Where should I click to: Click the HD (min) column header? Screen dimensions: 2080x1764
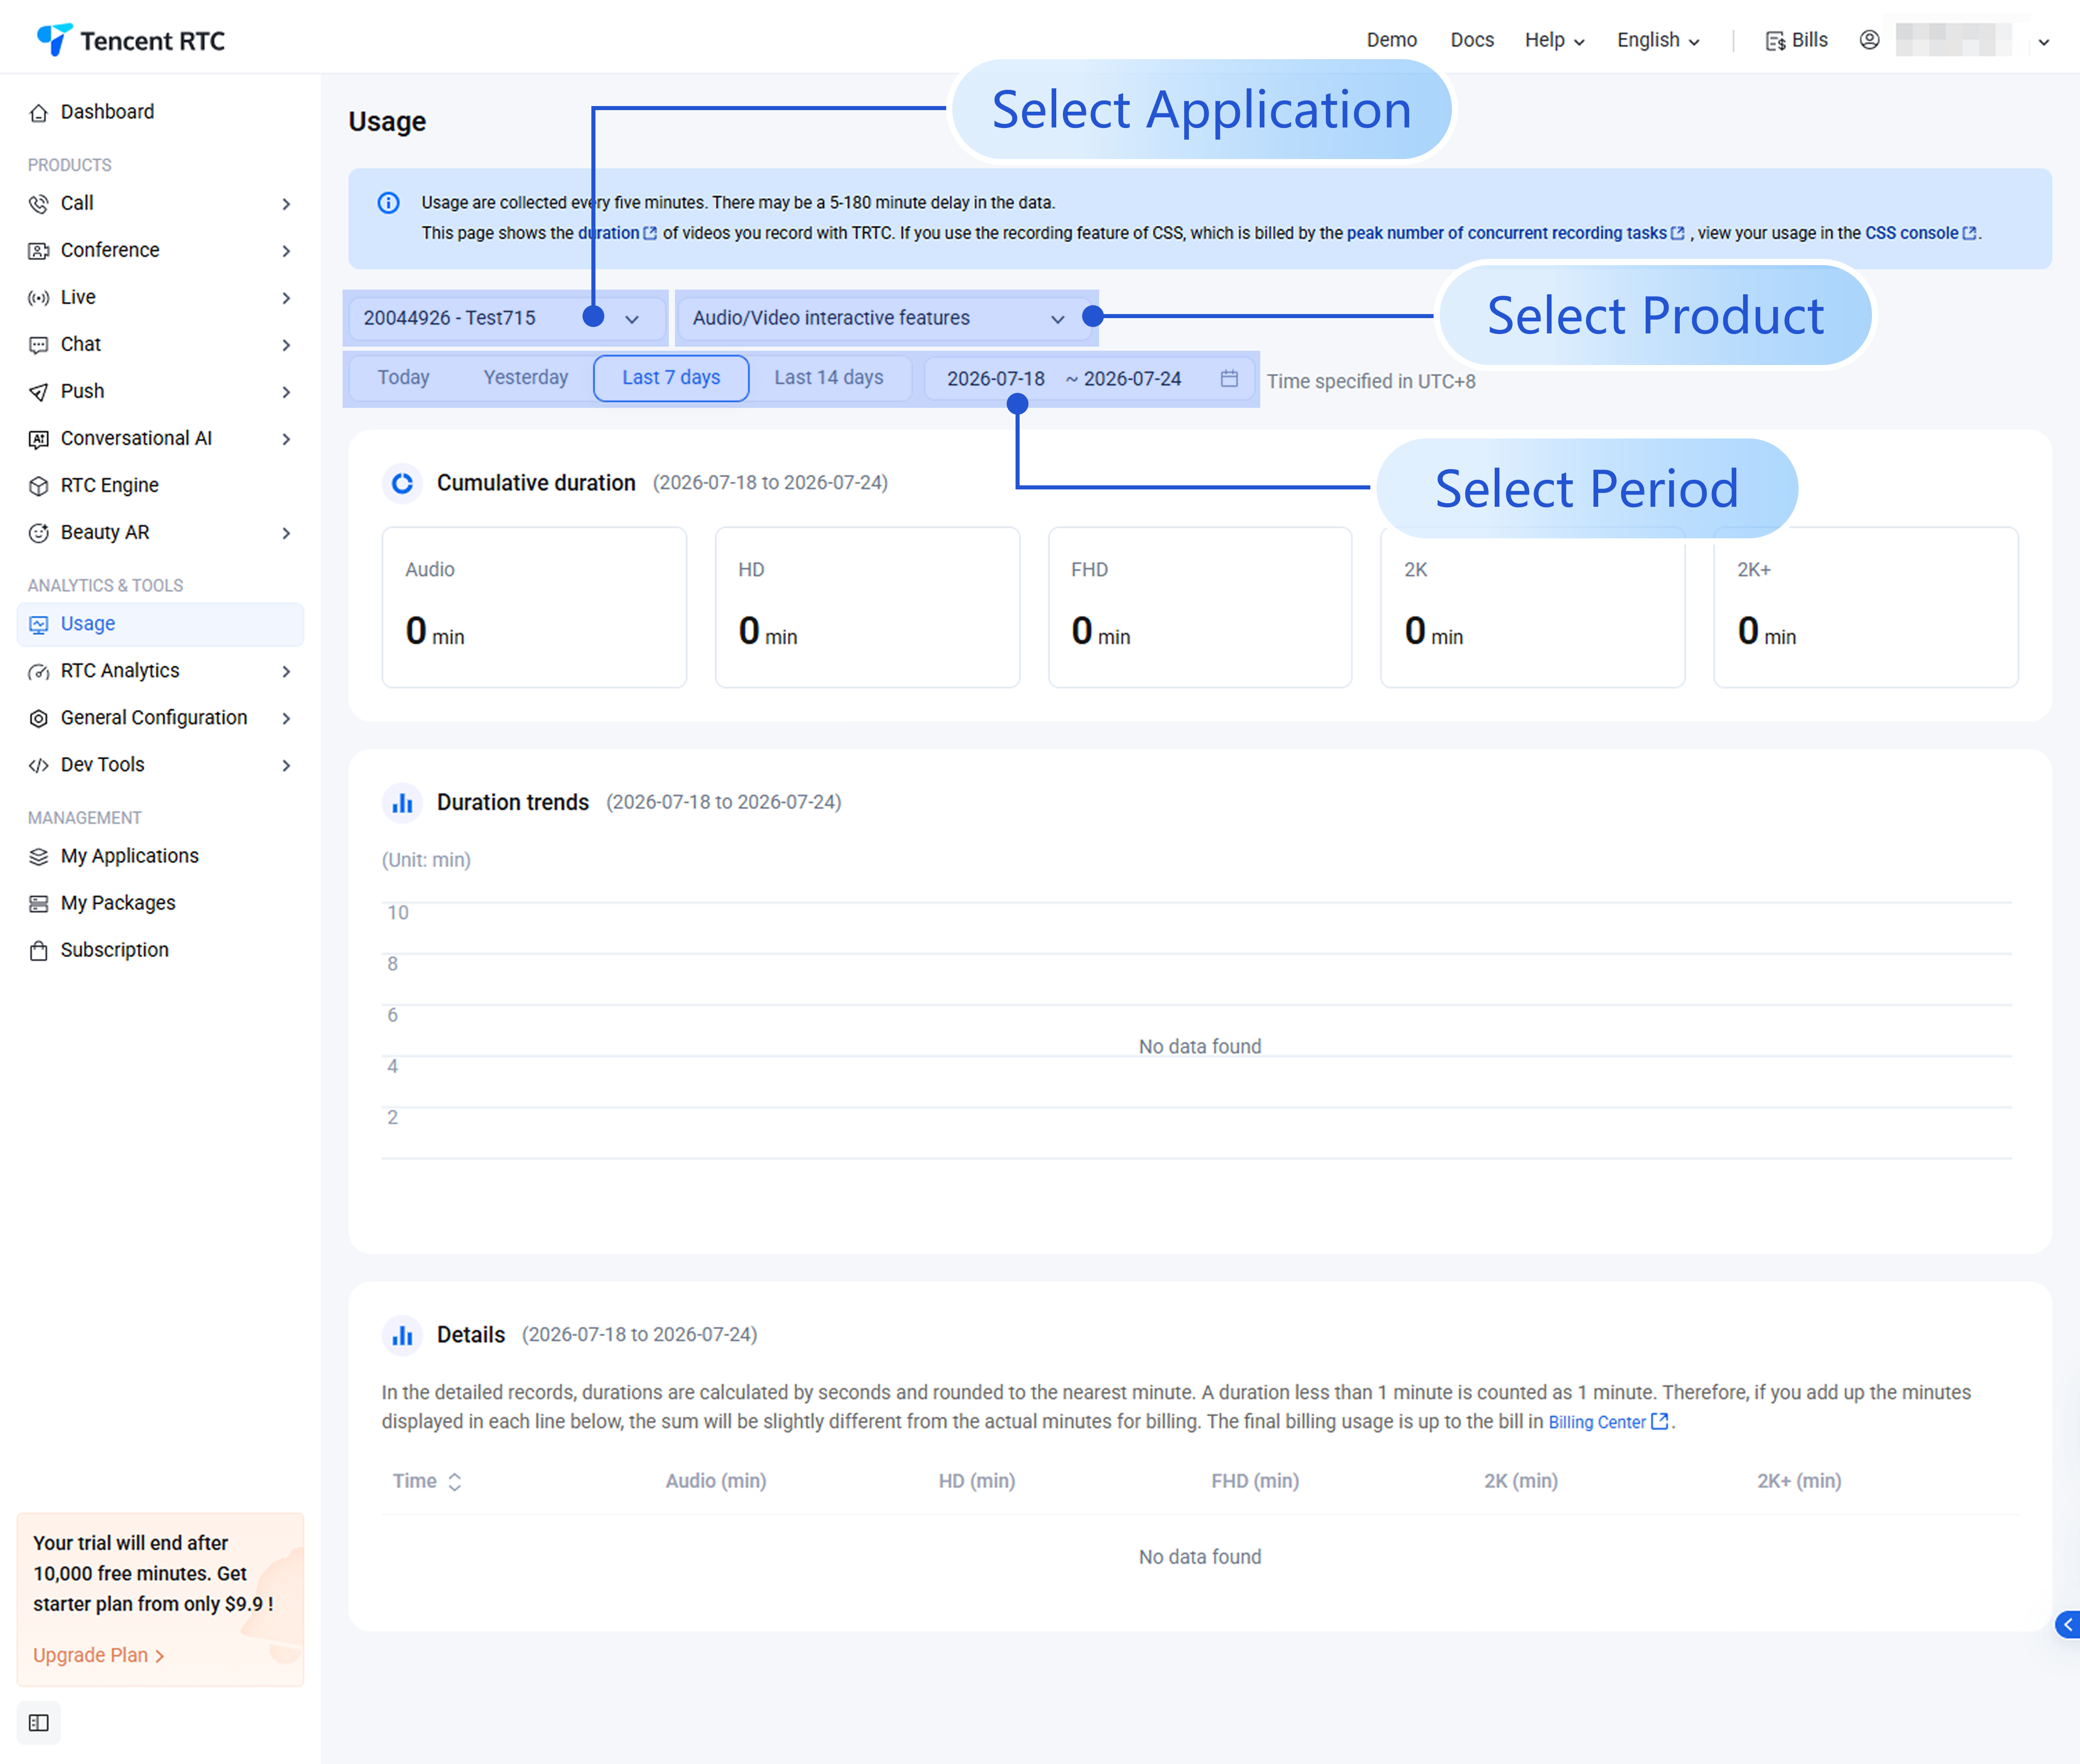(976, 1482)
